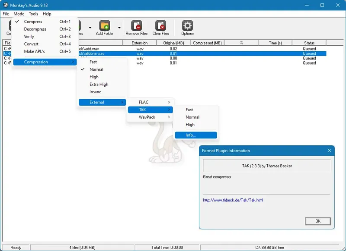
Task: Maximize the Monkey's Audio window
Action: tap(322, 5)
